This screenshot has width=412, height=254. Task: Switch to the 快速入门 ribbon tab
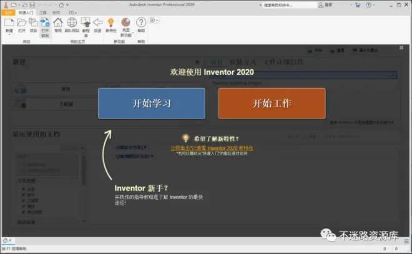click(x=26, y=12)
